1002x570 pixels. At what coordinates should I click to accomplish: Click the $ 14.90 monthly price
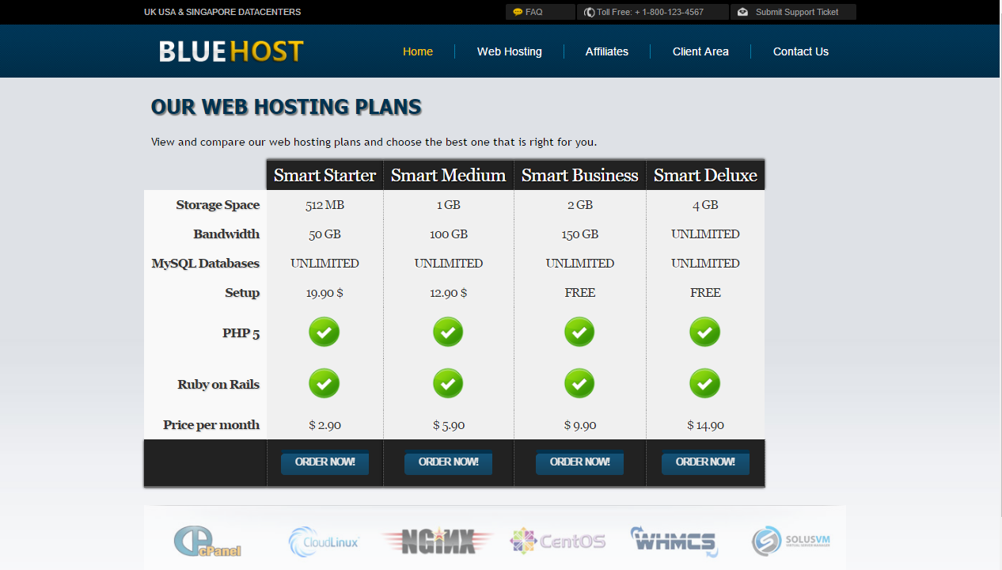[705, 425]
